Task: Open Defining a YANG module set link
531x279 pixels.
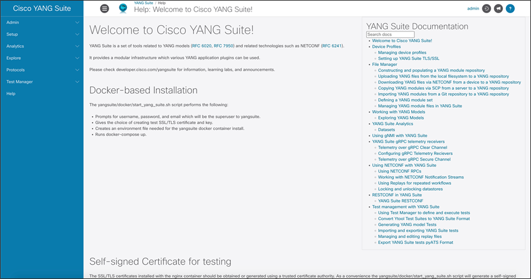Action: 405,100
